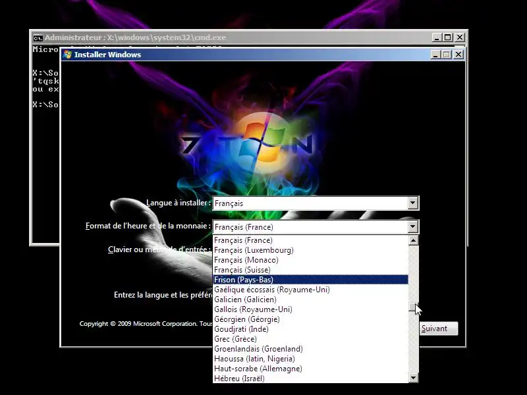Click the Installer Windows flag icon
Viewport: 527px width, 395px height.
click(x=67, y=55)
